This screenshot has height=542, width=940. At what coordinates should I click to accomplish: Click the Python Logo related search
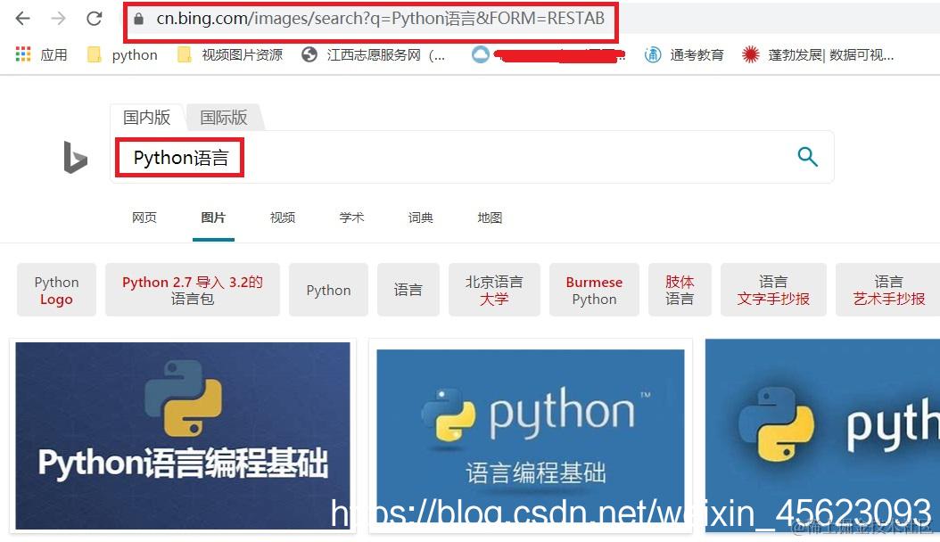point(56,289)
